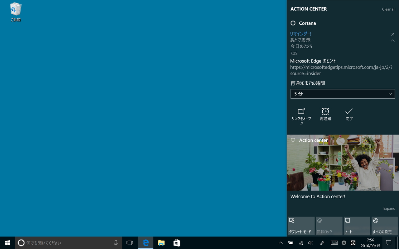Open the リンクをオープン icon in the reminder
This screenshot has height=249, width=399.
click(301, 114)
